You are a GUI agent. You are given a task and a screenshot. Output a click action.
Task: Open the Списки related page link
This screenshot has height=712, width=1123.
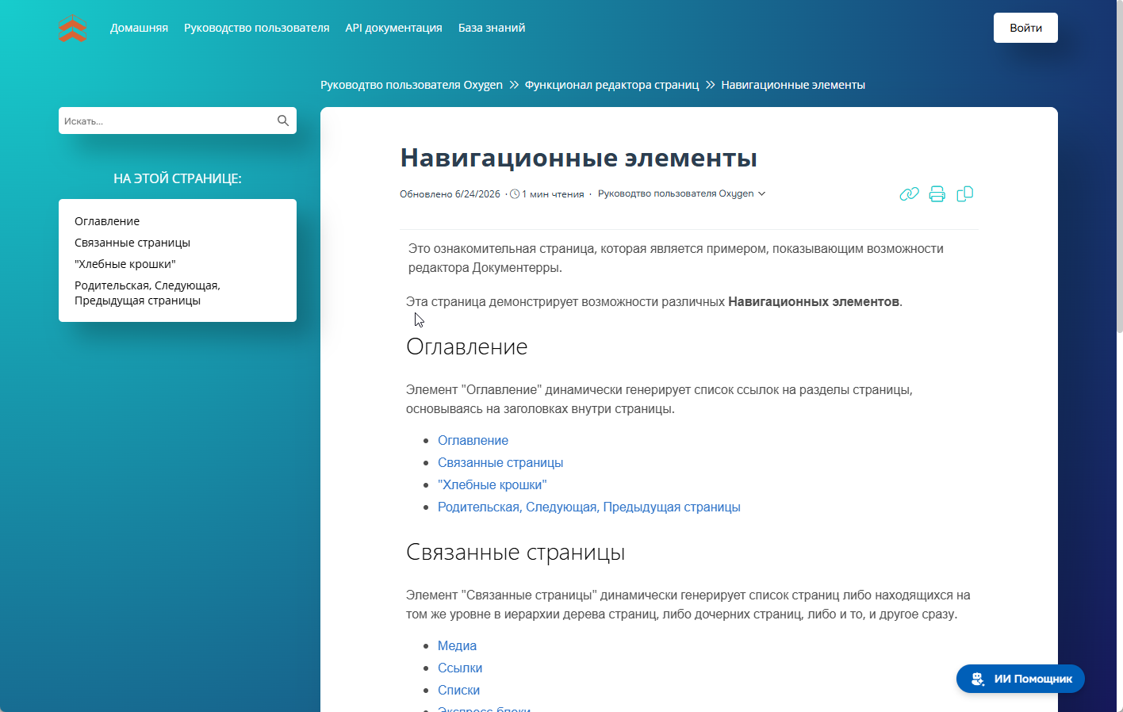point(458,690)
